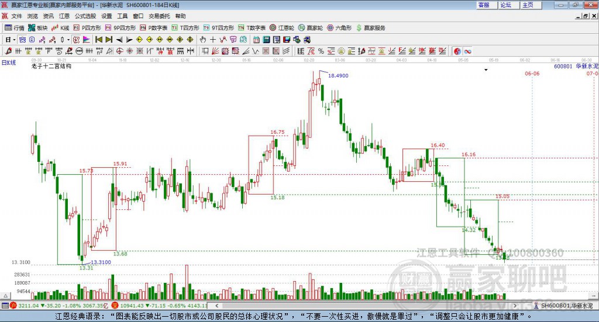Select the red fan lines drawing tool
This screenshot has width=599, height=322.
tap(215, 51)
